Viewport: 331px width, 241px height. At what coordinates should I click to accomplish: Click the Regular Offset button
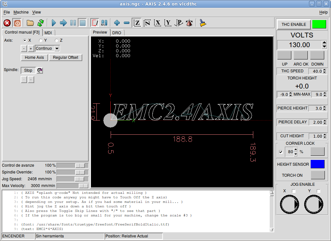point(65,58)
